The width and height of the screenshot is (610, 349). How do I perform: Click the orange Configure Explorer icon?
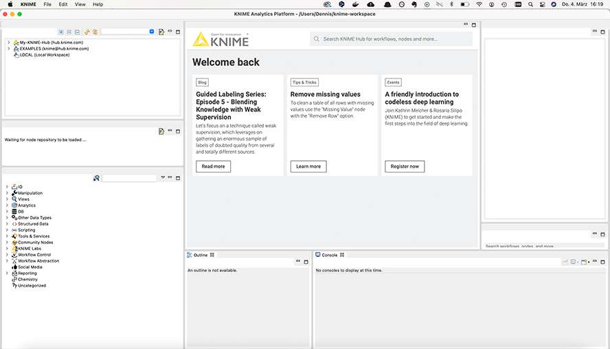pos(95,32)
